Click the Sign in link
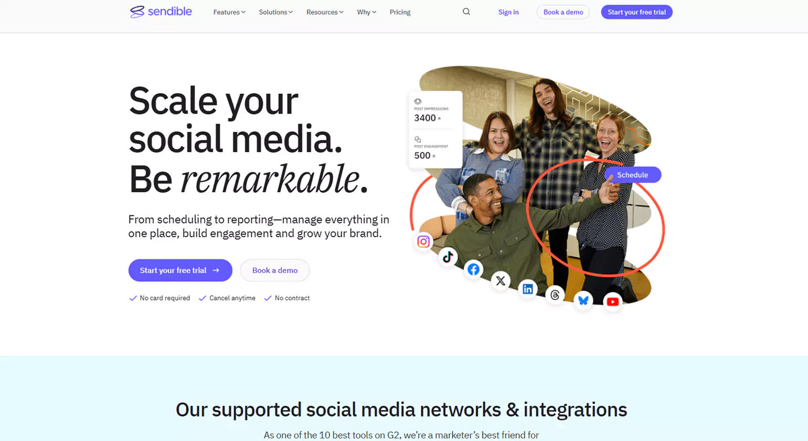The image size is (808, 441). (x=508, y=12)
